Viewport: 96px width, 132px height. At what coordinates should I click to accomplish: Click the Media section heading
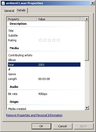coord(14,48)
